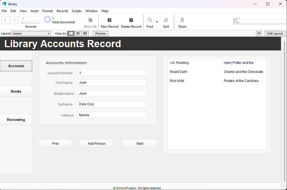This screenshot has height=190, width=287.
Task: Click the New Record plus icon
Action: click(x=109, y=20)
